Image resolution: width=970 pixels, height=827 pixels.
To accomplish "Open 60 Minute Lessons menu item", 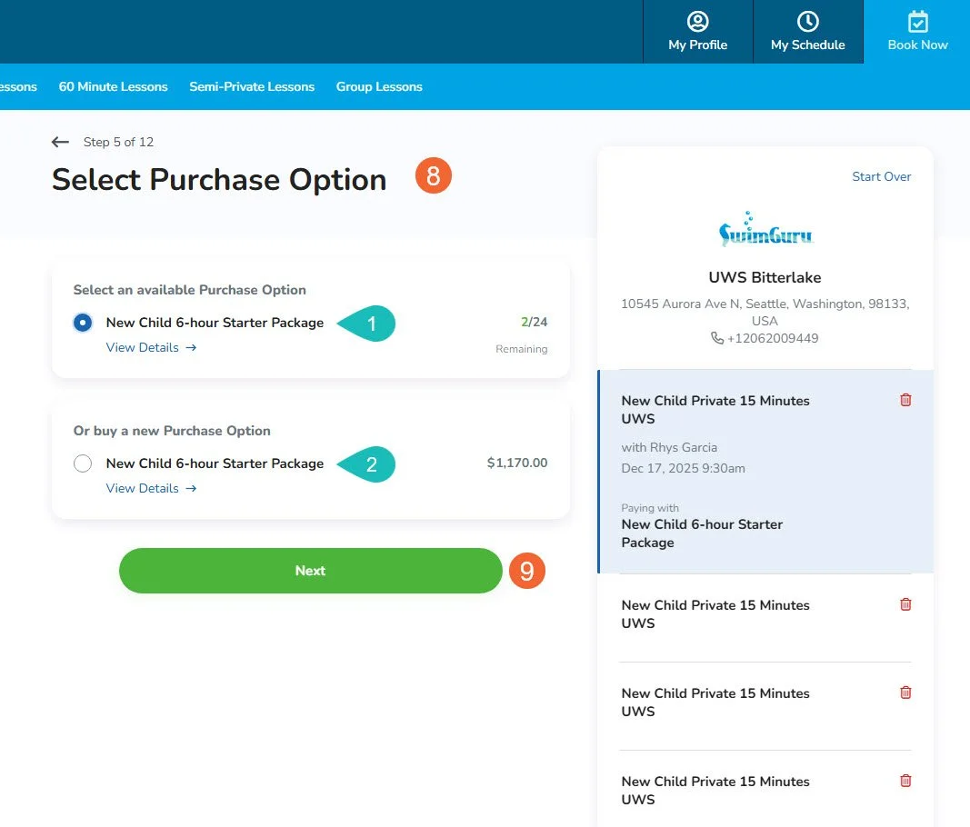I will pos(114,86).
